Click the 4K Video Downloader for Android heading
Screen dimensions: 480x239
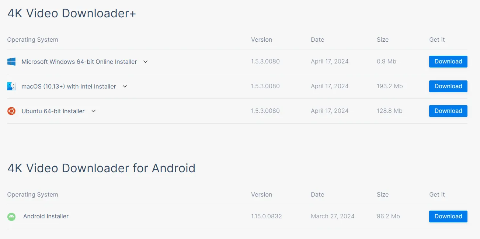tap(101, 168)
